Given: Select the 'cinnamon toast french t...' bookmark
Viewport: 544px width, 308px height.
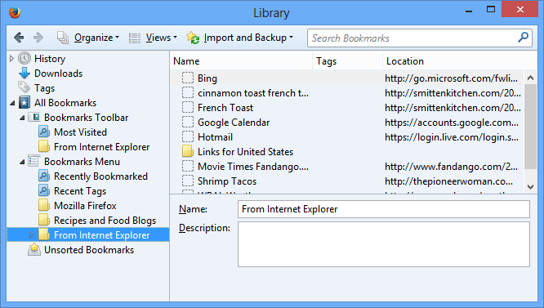Looking at the screenshot, I should coord(253,93).
